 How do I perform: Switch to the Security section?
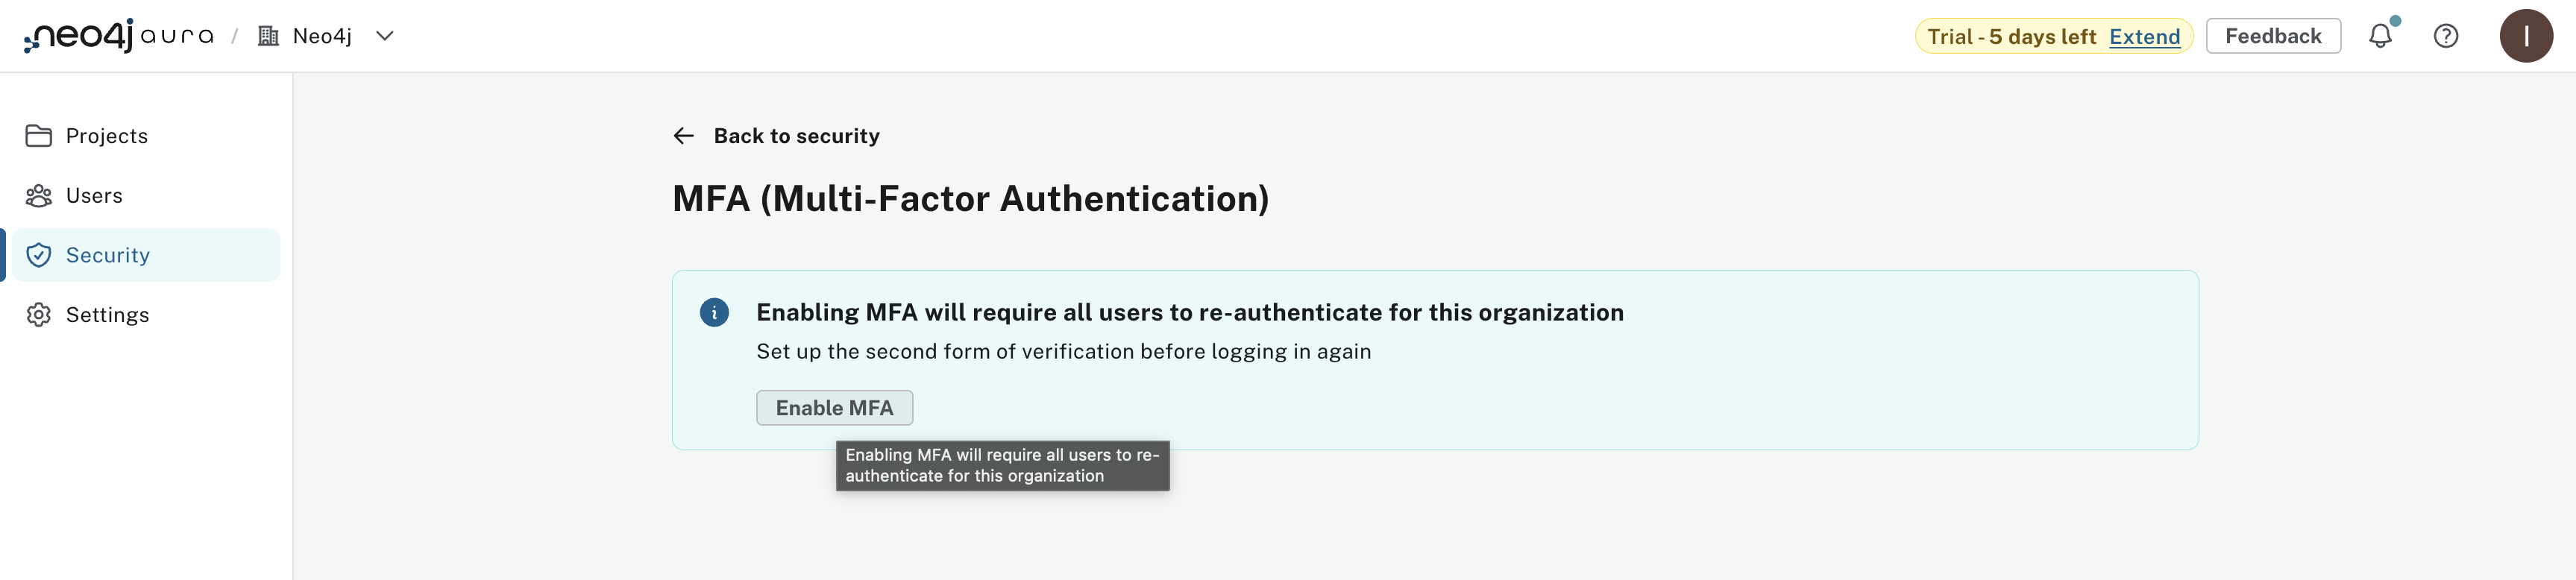pos(108,255)
